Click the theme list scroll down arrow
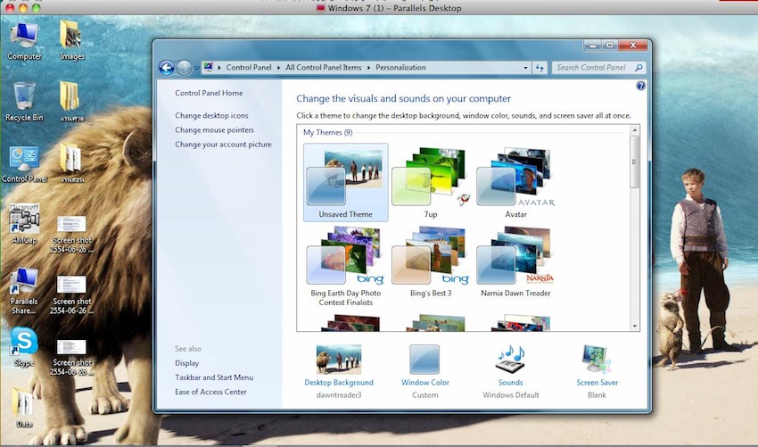Screen dimensions: 758x447 tap(635, 326)
